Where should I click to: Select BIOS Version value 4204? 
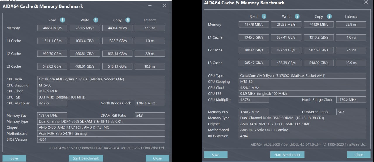[302, 136]
